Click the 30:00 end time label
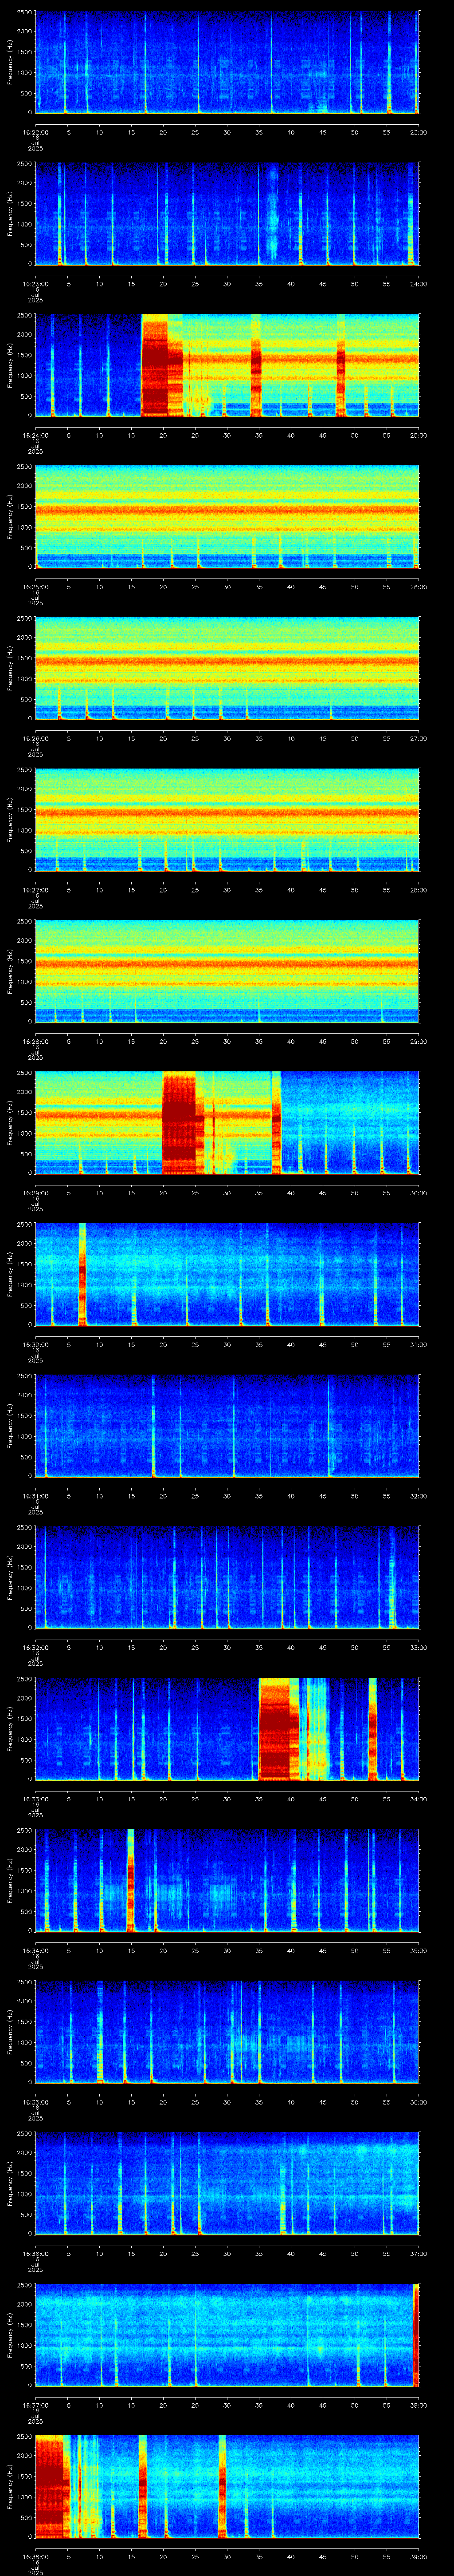 [419, 1193]
